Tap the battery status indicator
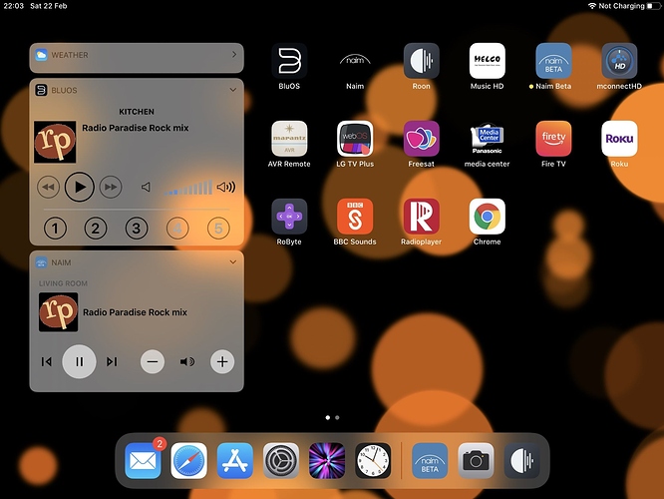 click(653, 6)
